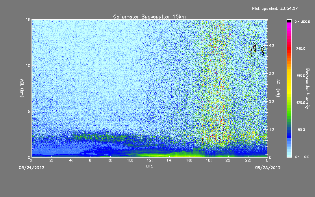
Task: Click the "10" tick on the AGL (kft) axis
Action: click(x=271, y=129)
